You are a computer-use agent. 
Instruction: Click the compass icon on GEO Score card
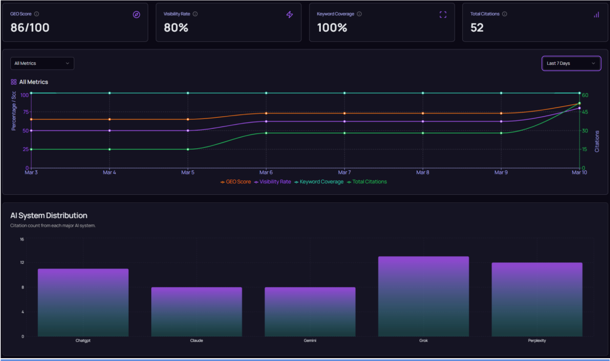136,15
